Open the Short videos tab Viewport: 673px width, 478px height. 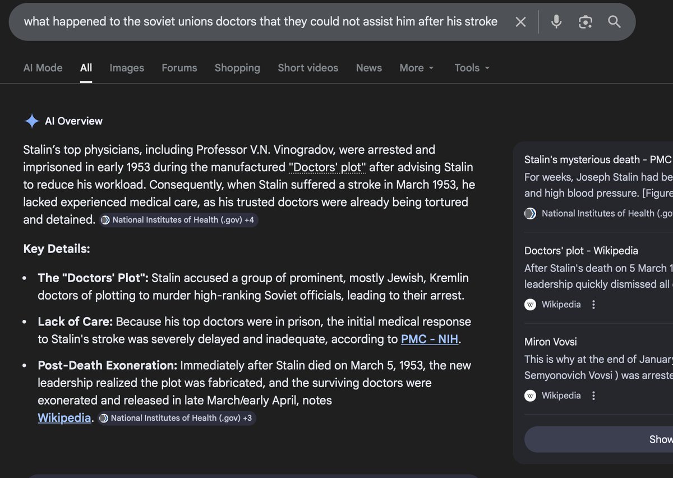coord(308,68)
